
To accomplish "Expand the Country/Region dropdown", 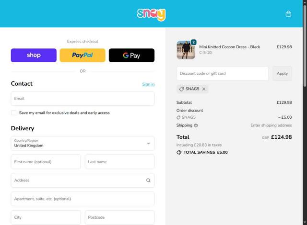I will (x=83, y=143).
